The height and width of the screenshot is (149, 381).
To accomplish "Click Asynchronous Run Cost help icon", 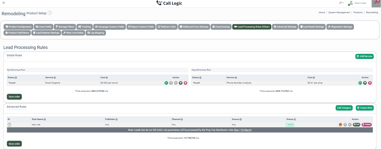I will pyautogui.click(x=314, y=78).
